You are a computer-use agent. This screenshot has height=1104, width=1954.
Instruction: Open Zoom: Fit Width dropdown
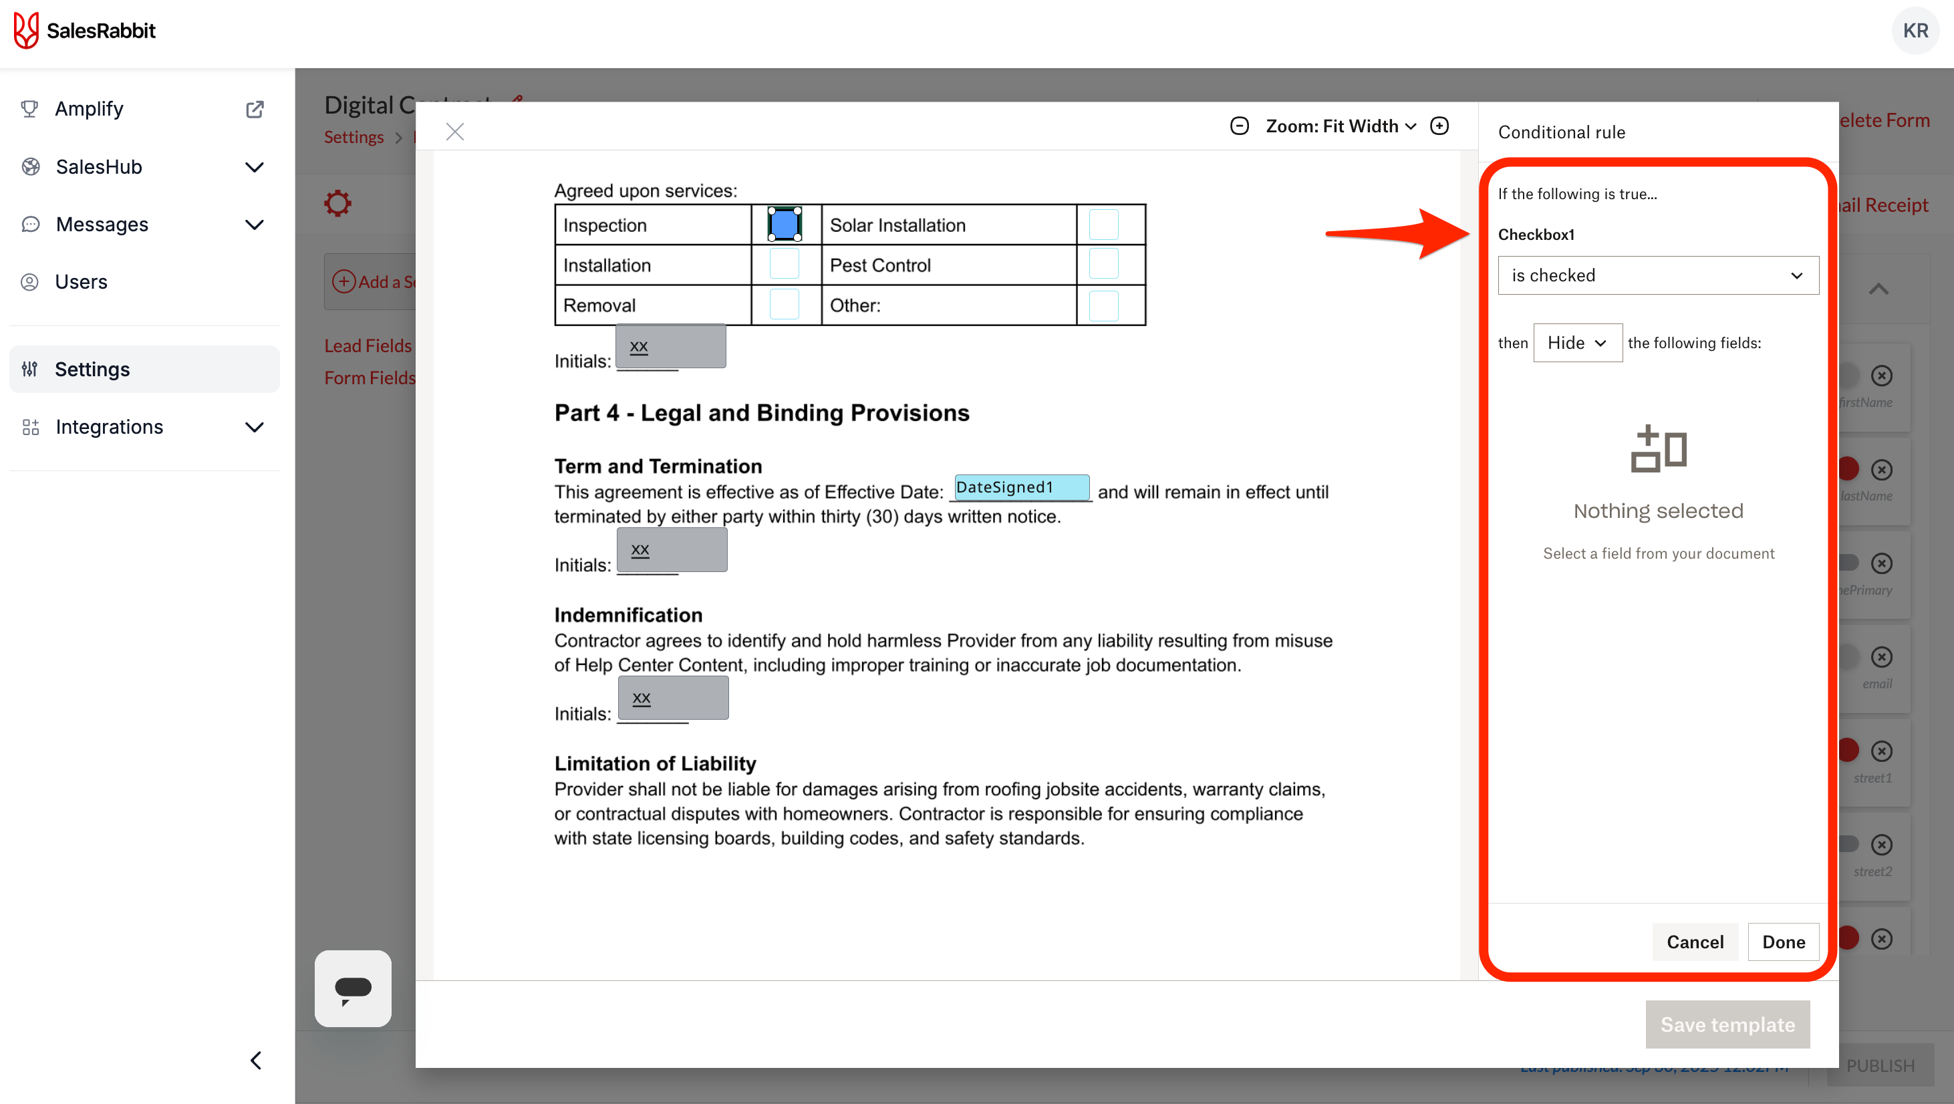[1340, 126]
